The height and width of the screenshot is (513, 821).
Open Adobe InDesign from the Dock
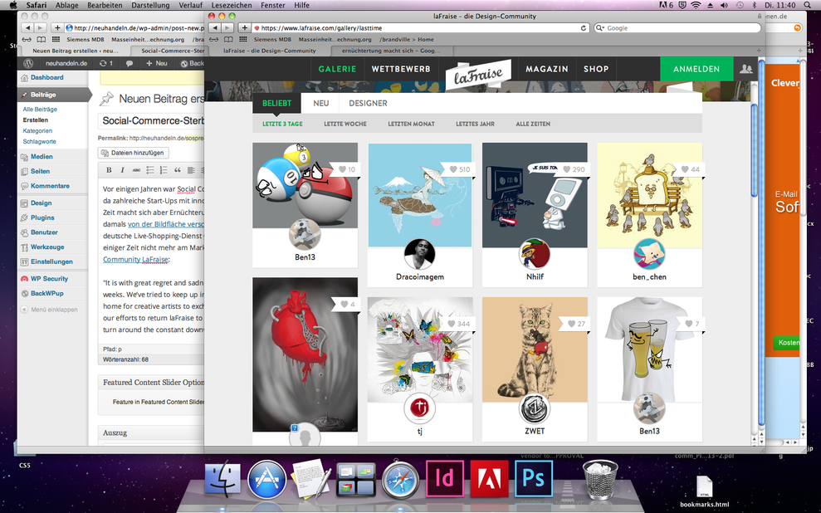click(x=445, y=478)
